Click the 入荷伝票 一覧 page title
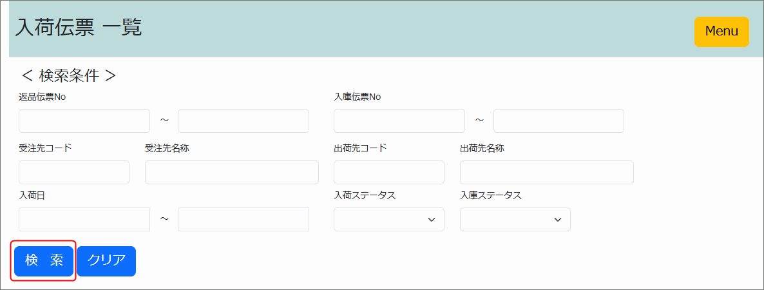This screenshot has width=764, height=290. point(79,28)
